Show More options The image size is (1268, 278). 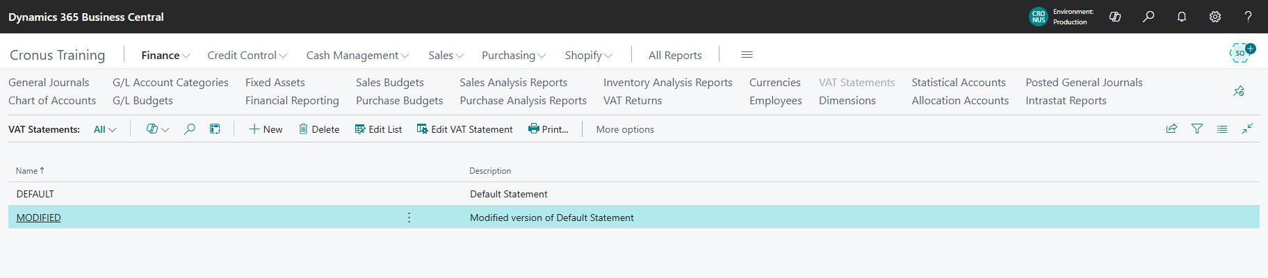coord(625,129)
